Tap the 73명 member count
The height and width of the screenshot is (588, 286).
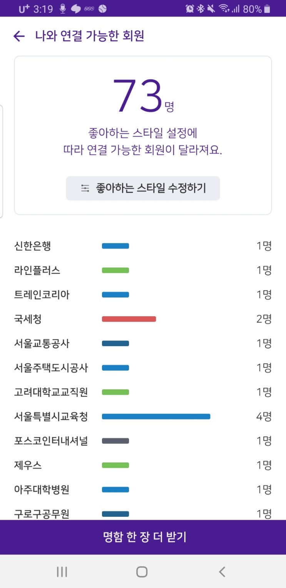click(143, 95)
